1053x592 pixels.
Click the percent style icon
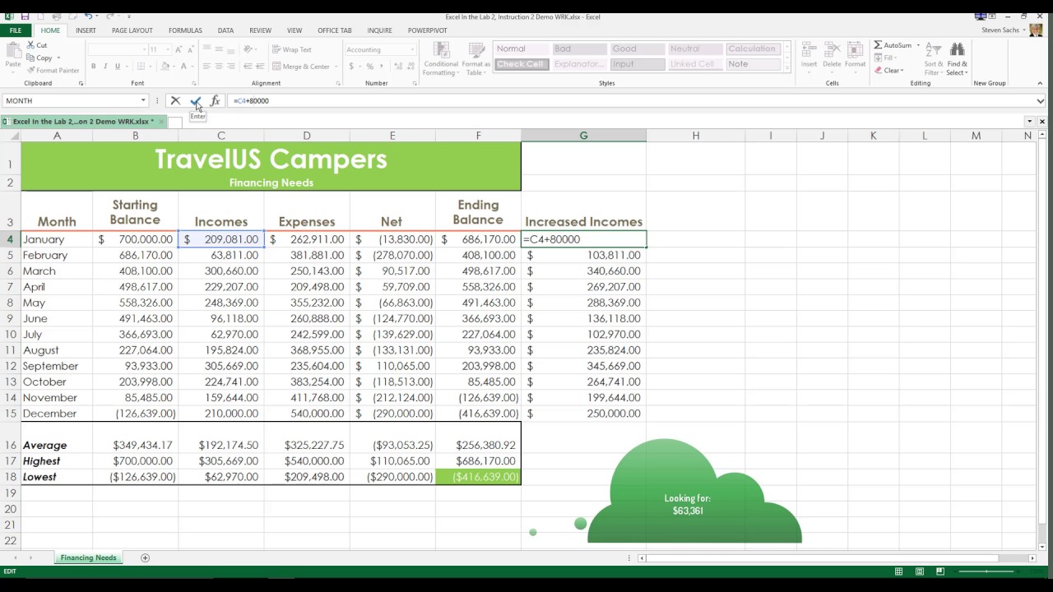pos(369,67)
